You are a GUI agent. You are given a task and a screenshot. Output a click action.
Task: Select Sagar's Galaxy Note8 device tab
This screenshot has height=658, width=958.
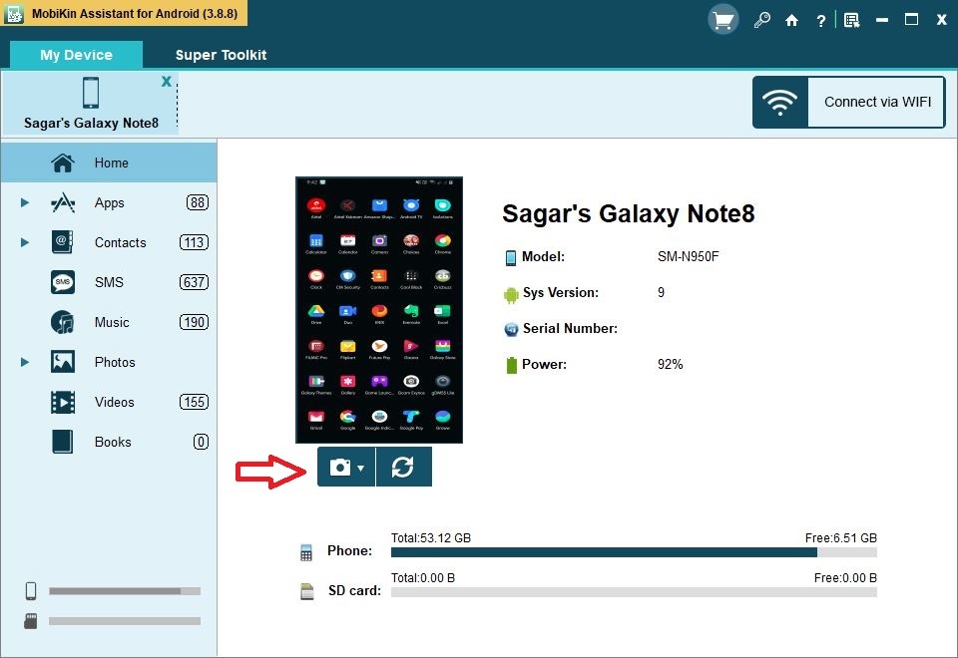91,103
